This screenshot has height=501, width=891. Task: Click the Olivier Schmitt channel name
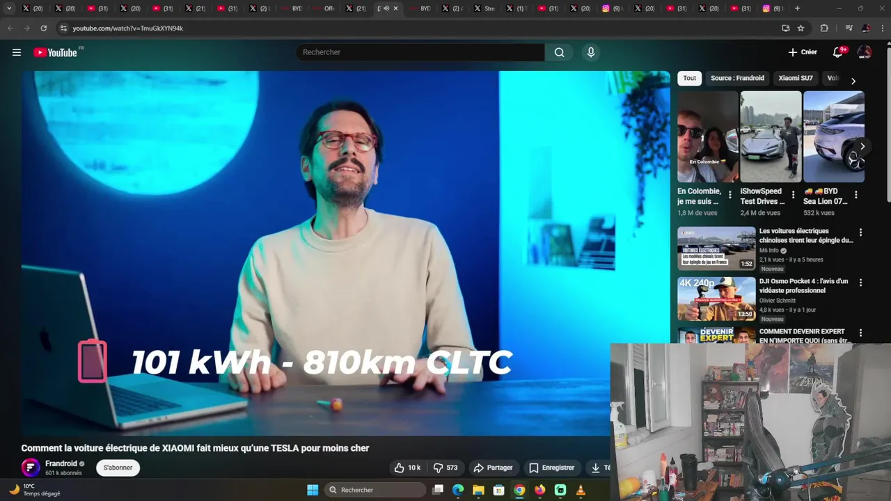(x=777, y=301)
